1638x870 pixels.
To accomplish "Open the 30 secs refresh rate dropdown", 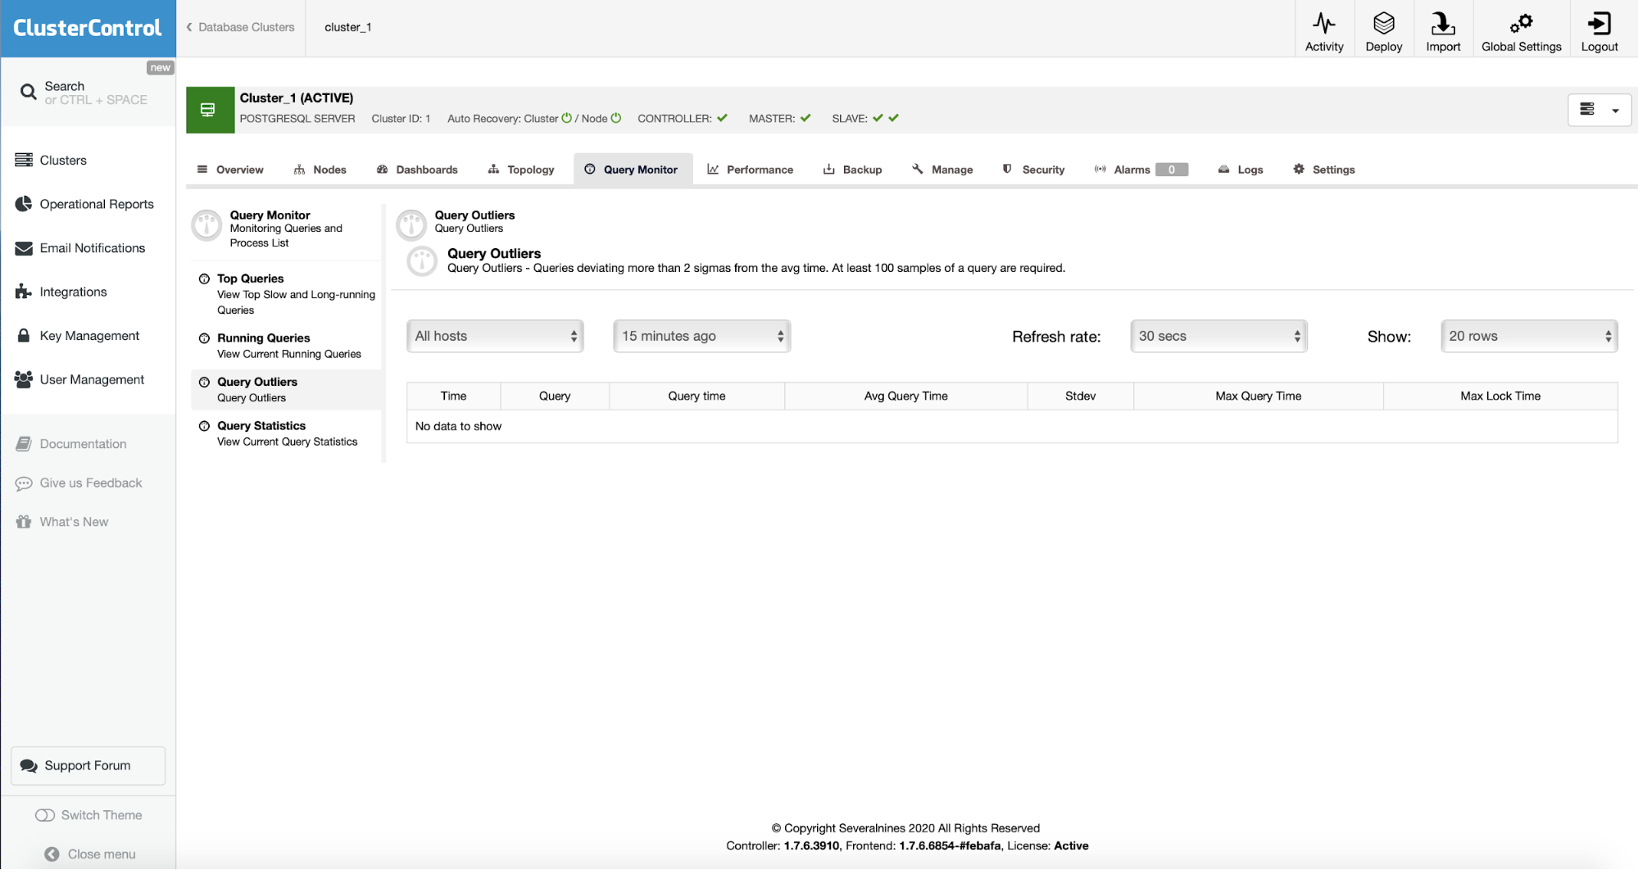I will 1218,336.
